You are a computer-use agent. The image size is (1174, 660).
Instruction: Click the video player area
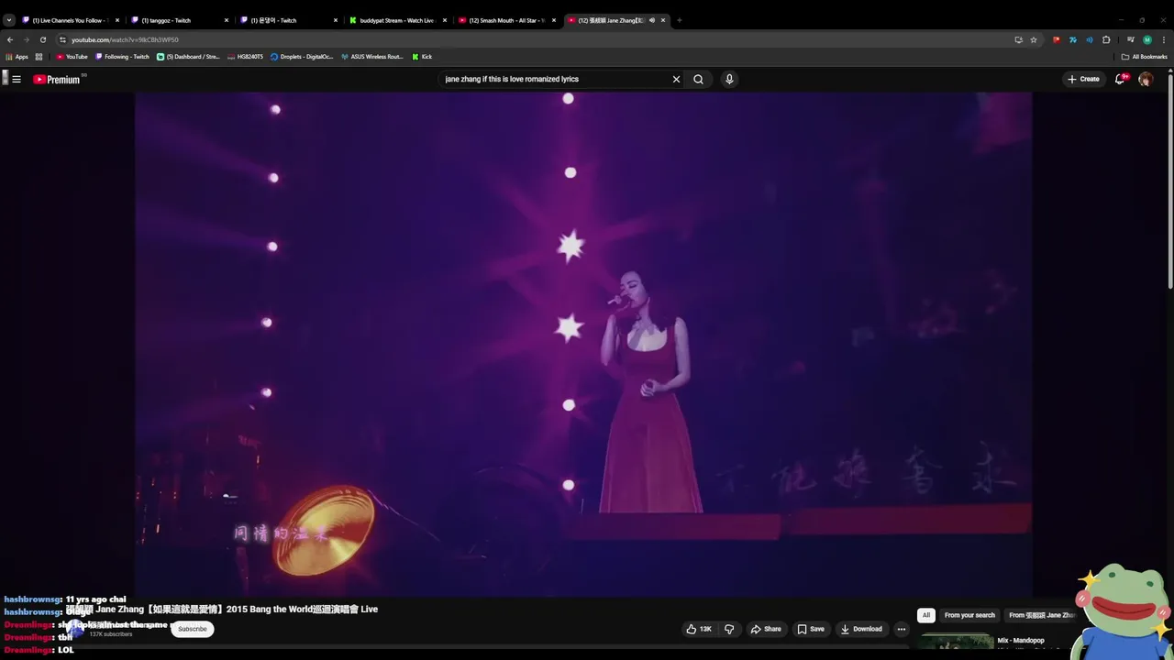pyautogui.click(x=583, y=344)
